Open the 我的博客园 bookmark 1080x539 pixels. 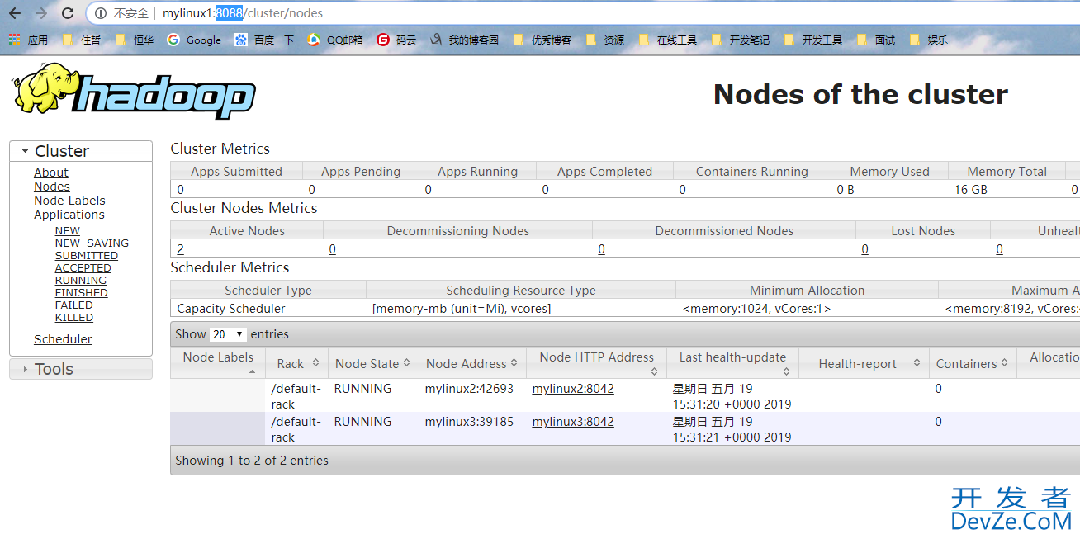465,40
